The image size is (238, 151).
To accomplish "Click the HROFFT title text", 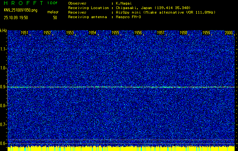I will coord(23,3).
